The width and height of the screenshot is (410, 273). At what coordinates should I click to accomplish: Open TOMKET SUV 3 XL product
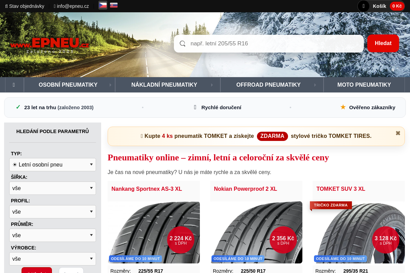pos(341,189)
